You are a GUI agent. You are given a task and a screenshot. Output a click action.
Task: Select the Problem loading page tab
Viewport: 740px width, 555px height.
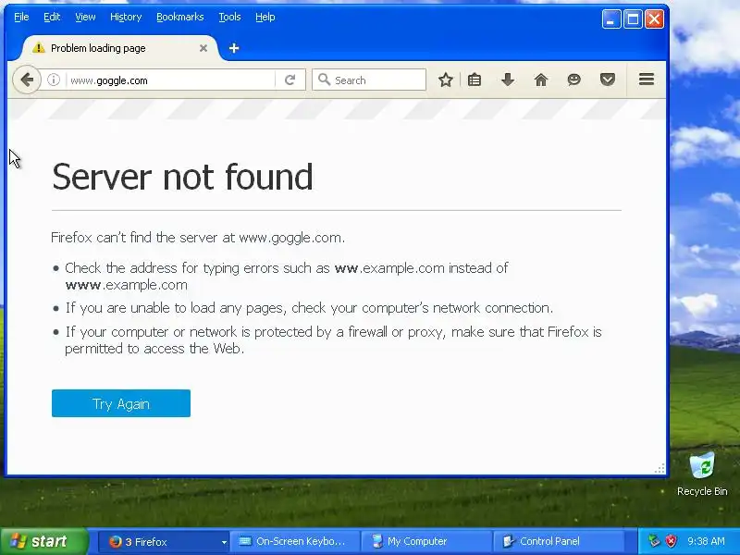[119, 48]
